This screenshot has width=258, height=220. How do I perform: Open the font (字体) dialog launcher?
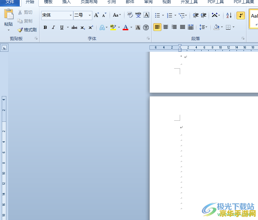[148, 38]
